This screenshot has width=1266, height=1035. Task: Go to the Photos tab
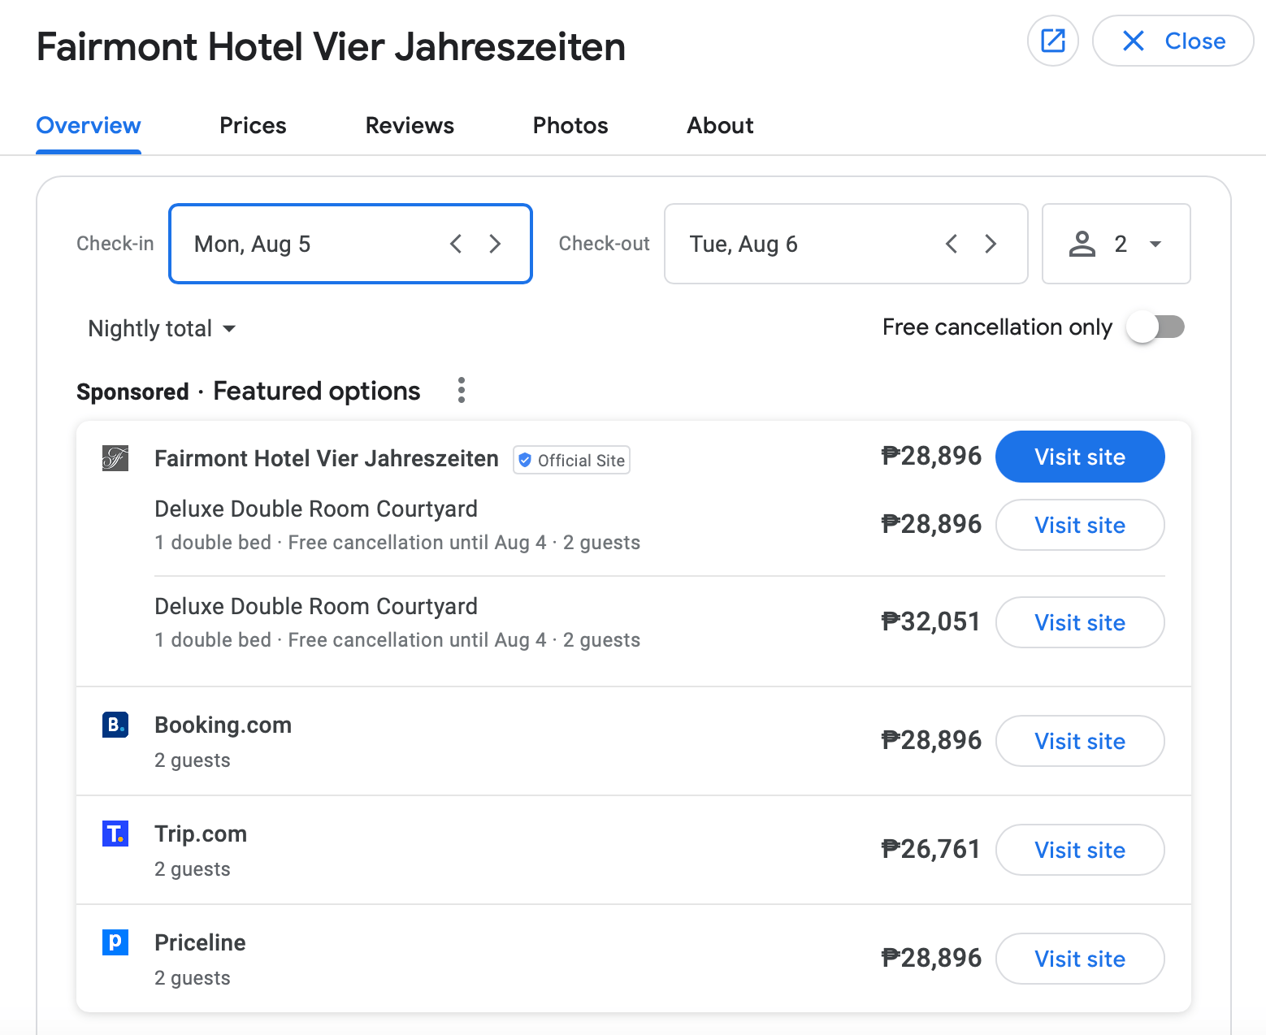click(x=570, y=125)
